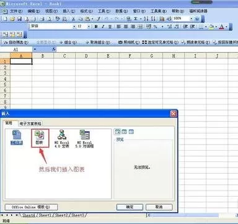Select row 5 header
The height and width of the screenshot is (224, 238).
5,84
